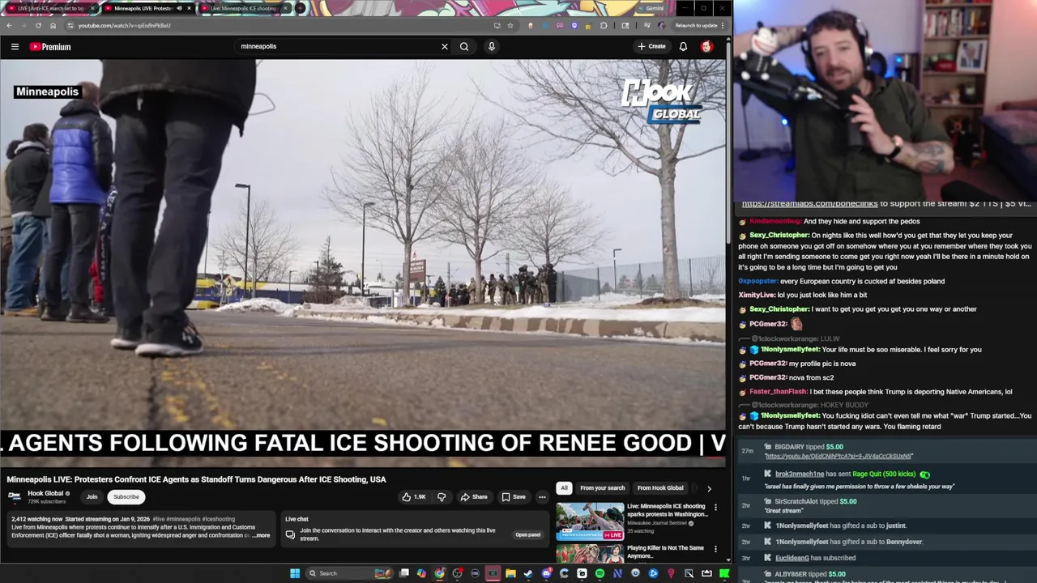Dislike the Hook Global video
1037x583 pixels.
(442, 497)
